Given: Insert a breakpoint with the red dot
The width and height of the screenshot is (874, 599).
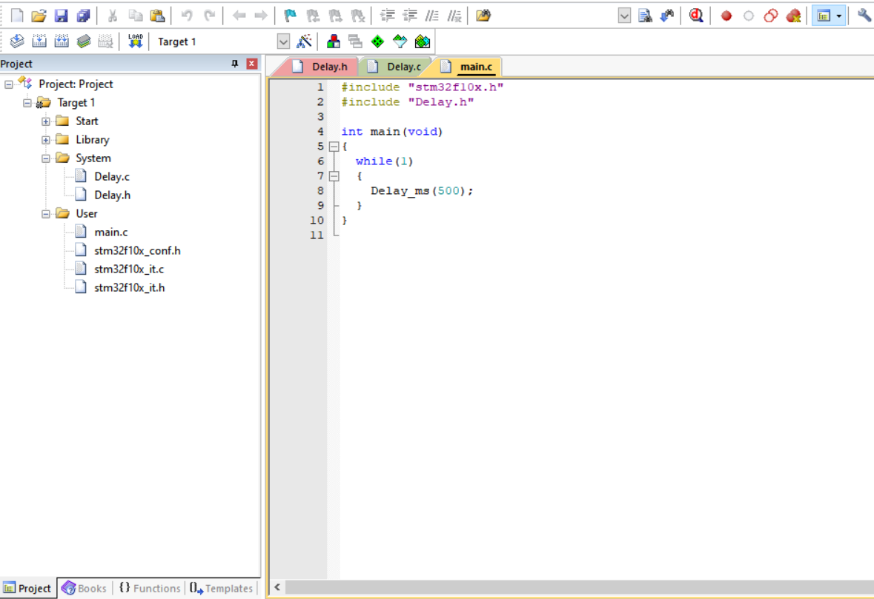Looking at the screenshot, I should (x=726, y=16).
